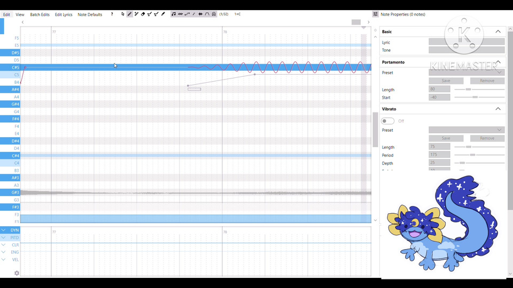Expand the DYN expression chevron
Image resolution: width=513 pixels, height=288 pixels.
[x=3, y=230]
